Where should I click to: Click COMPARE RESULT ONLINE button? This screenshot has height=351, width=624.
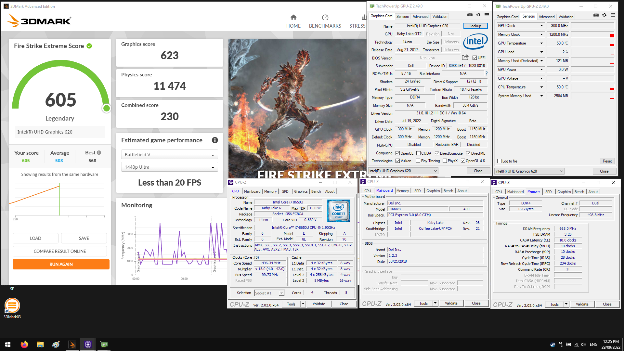60,251
